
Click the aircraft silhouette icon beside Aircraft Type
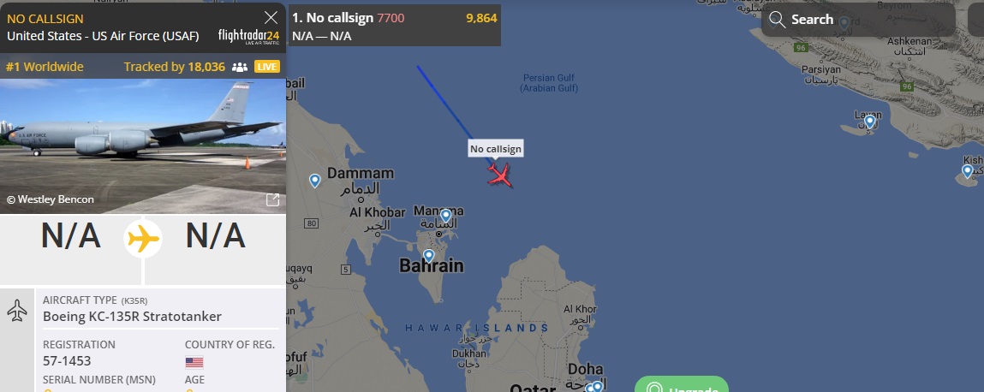click(17, 310)
